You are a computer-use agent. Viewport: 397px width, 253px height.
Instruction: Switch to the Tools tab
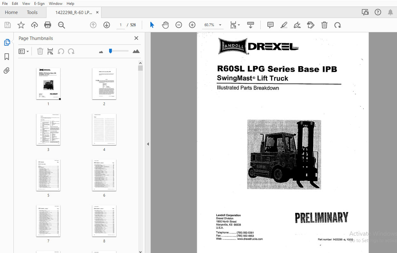32,12
